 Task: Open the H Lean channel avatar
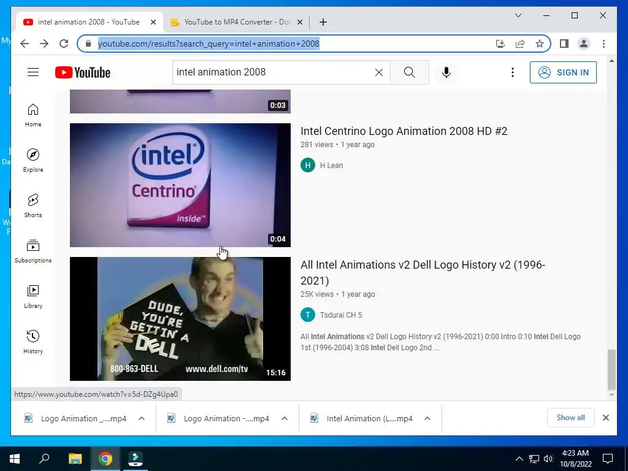[308, 165]
